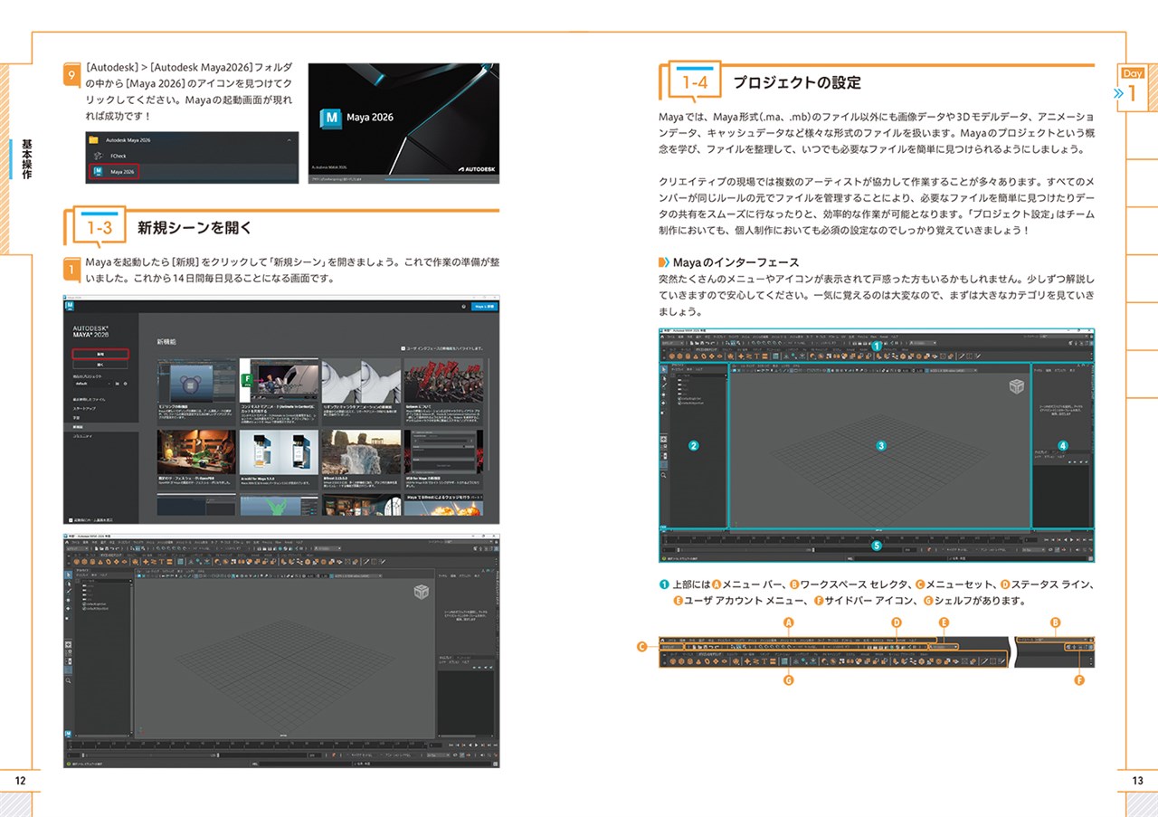The width and height of the screenshot is (1158, 817).
Task: Click the polygon sphere shelf icon in un-numbered scene
Action: tap(78, 561)
